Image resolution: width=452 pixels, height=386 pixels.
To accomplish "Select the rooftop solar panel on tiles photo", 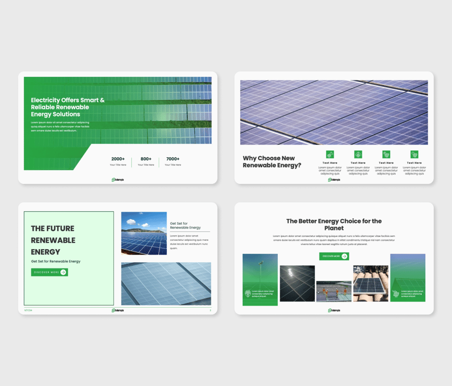I will (371, 283).
